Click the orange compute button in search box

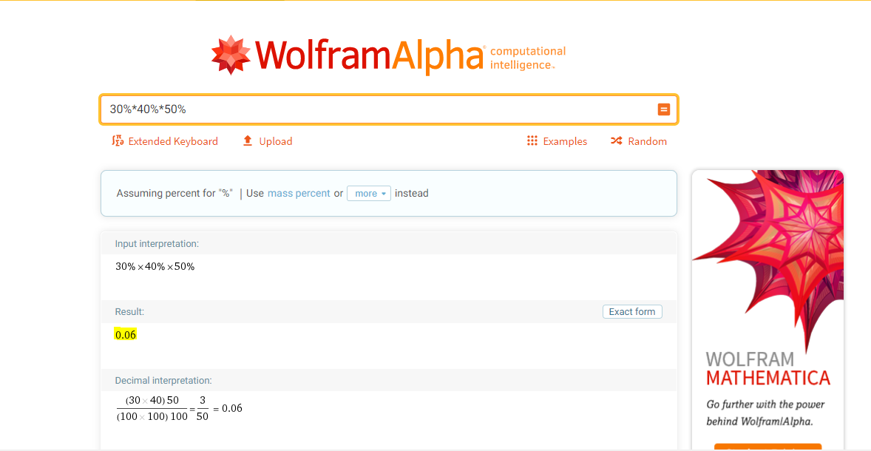pyautogui.click(x=663, y=109)
